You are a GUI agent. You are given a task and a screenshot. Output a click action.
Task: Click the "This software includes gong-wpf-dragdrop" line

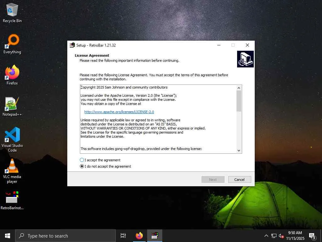pyautogui.click(x=141, y=149)
